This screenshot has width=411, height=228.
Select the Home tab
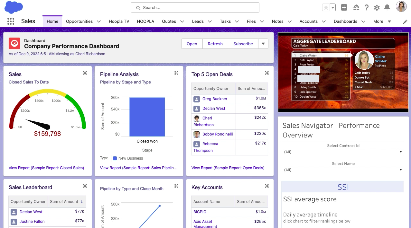(x=52, y=22)
